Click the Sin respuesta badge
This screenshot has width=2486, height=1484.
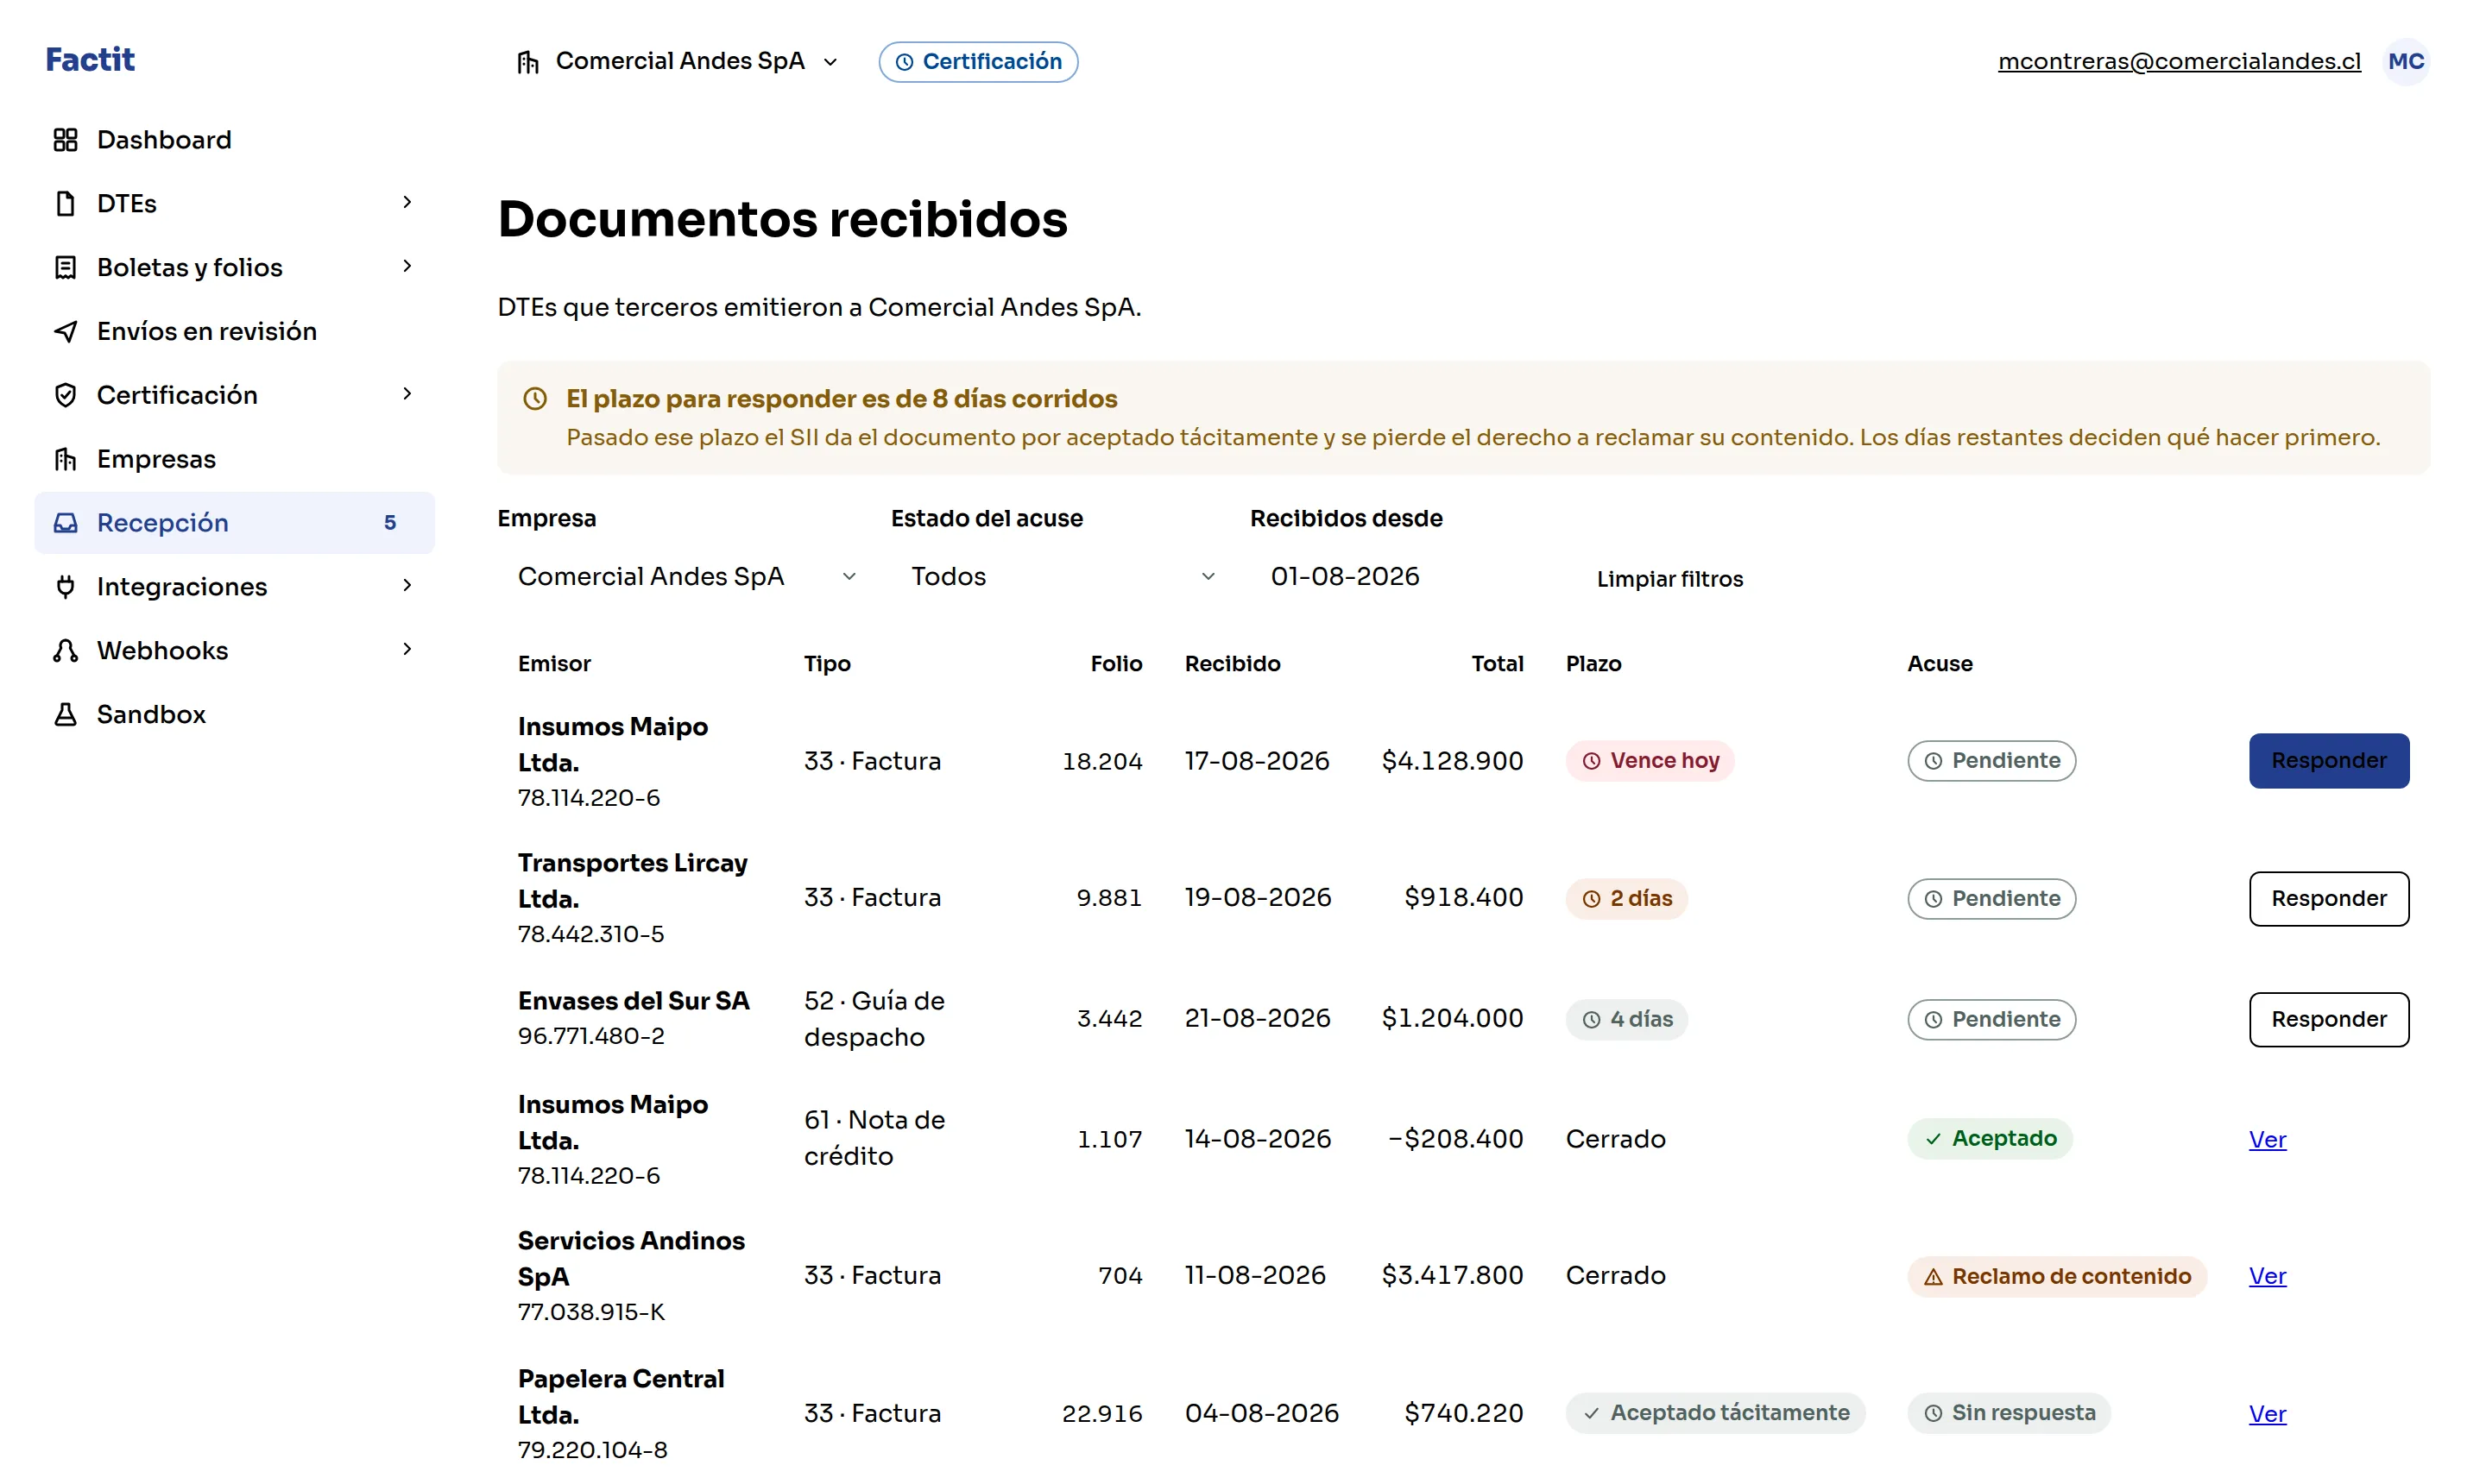(2008, 1413)
